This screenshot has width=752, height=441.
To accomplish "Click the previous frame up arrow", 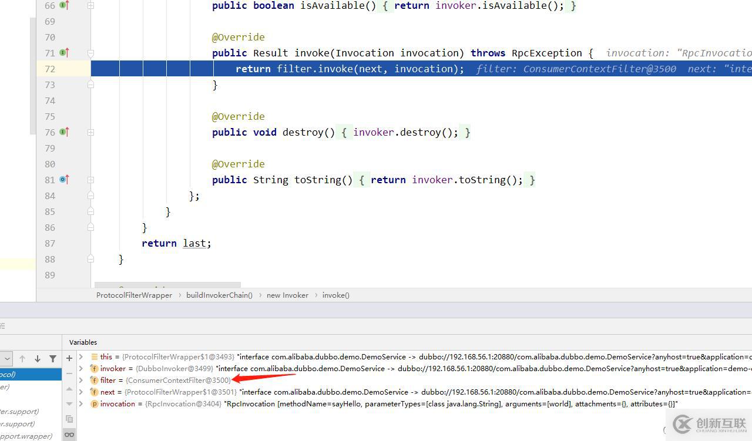I will click(x=22, y=358).
